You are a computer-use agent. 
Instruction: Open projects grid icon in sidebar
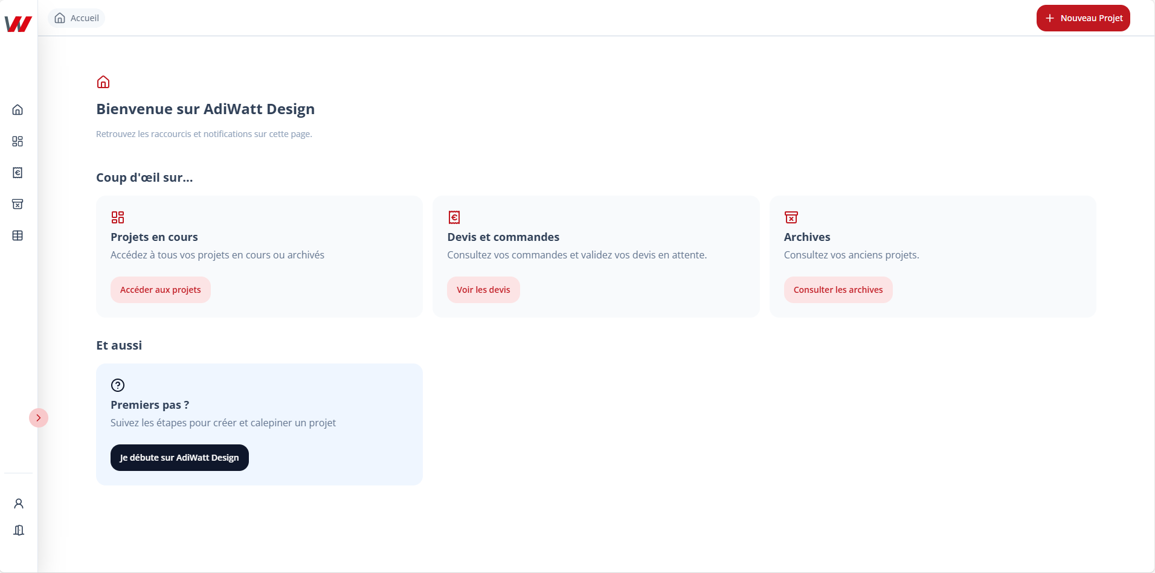pos(18,141)
